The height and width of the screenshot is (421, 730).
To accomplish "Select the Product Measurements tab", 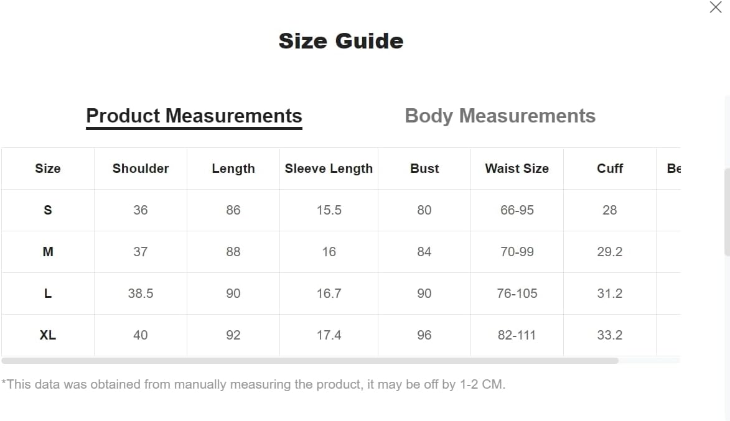I will tap(194, 116).
